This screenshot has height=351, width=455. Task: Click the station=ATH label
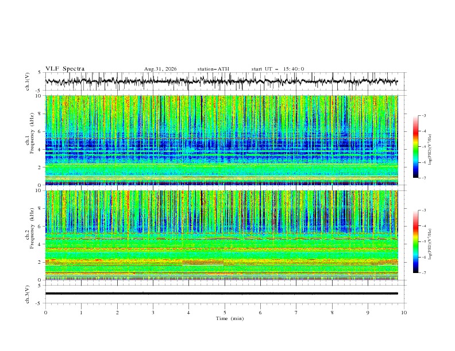pos(213,69)
